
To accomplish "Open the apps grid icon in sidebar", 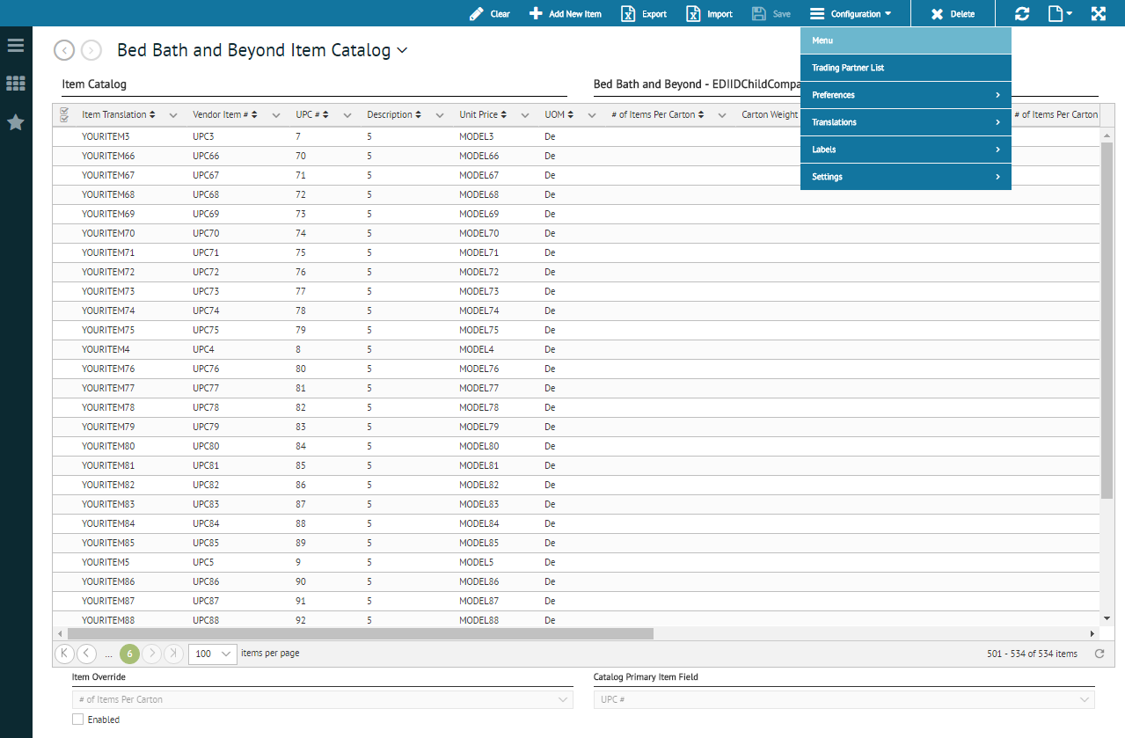I will click(15, 84).
